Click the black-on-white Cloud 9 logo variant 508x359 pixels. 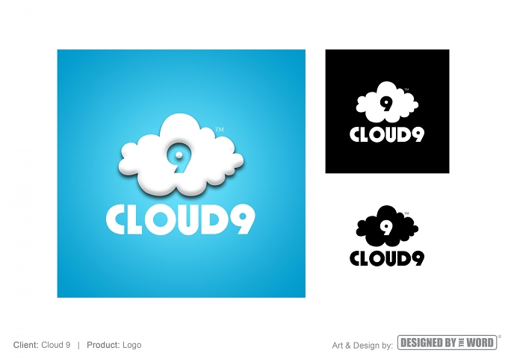(387, 236)
